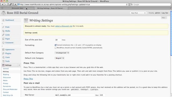Click the Log Out link
The image size is (172, 97).
165,13
